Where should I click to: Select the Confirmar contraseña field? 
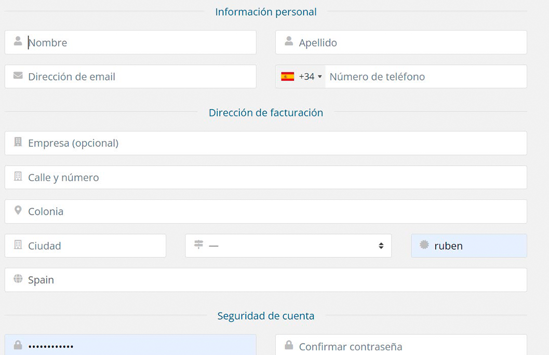click(410, 346)
